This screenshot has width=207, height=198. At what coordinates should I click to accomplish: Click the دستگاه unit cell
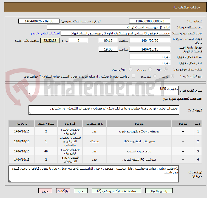(x=95, y=141)
